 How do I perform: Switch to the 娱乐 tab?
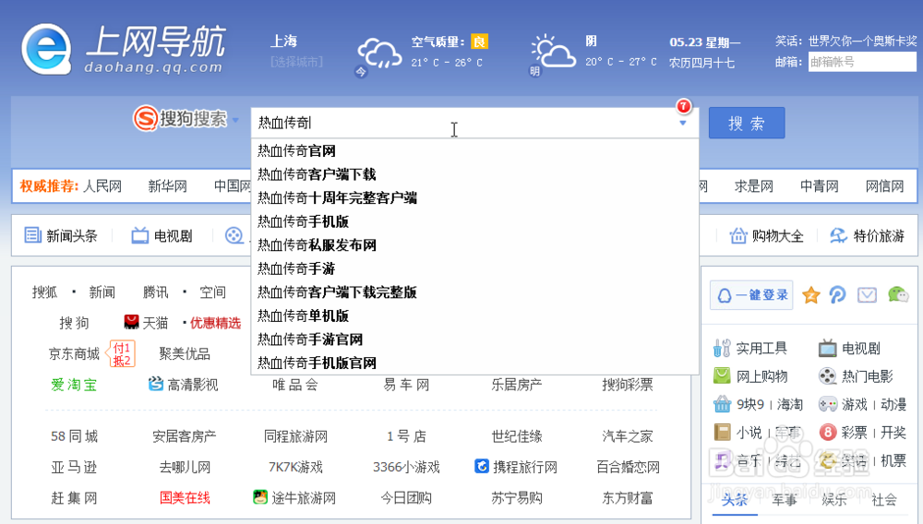tap(834, 500)
